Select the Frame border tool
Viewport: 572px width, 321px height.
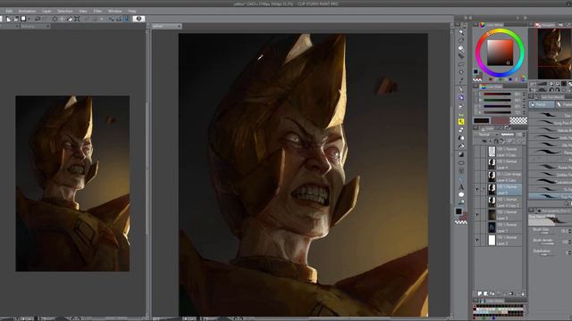[461, 170]
